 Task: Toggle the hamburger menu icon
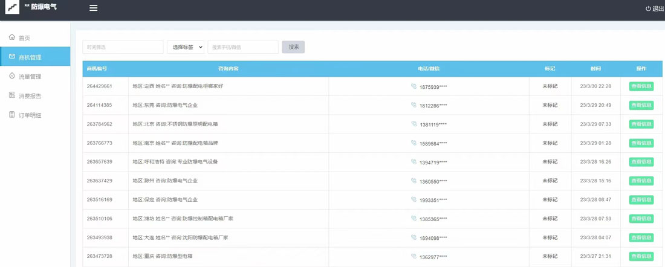(94, 8)
